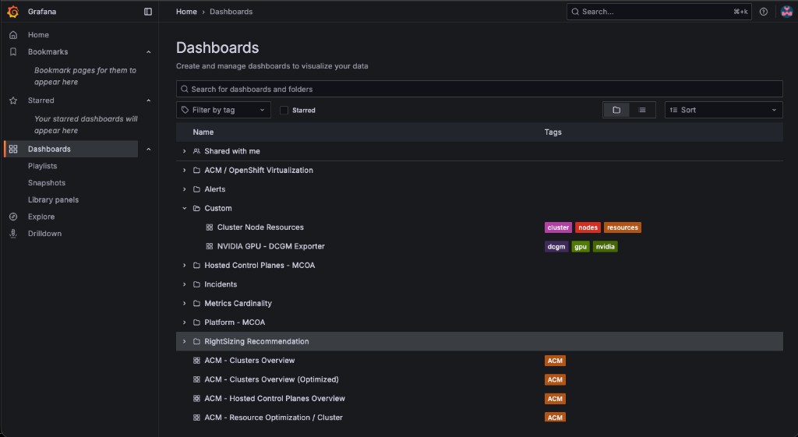This screenshot has height=437, width=798.
Task: Collapse the Bookmarks sidebar section
Action: 149,52
